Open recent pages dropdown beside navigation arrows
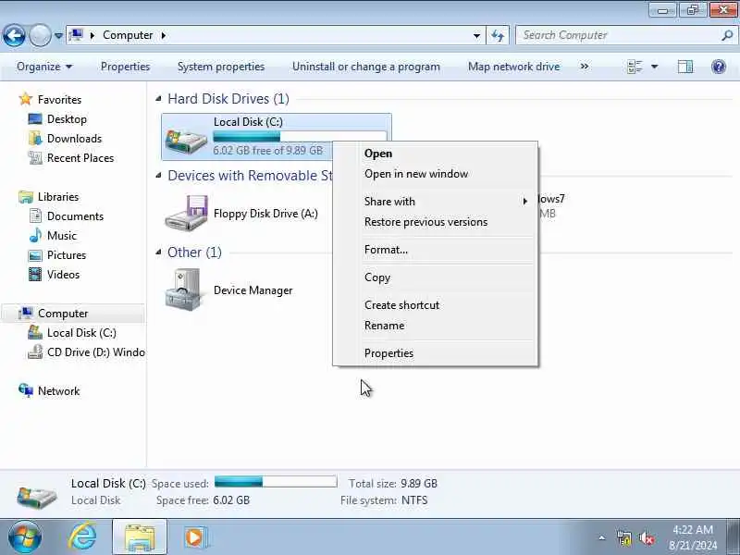Image resolution: width=740 pixels, height=555 pixels. click(58, 35)
